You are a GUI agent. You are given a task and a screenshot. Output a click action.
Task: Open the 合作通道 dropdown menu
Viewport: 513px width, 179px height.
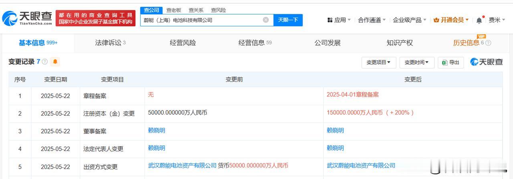click(x=372, y=20)
